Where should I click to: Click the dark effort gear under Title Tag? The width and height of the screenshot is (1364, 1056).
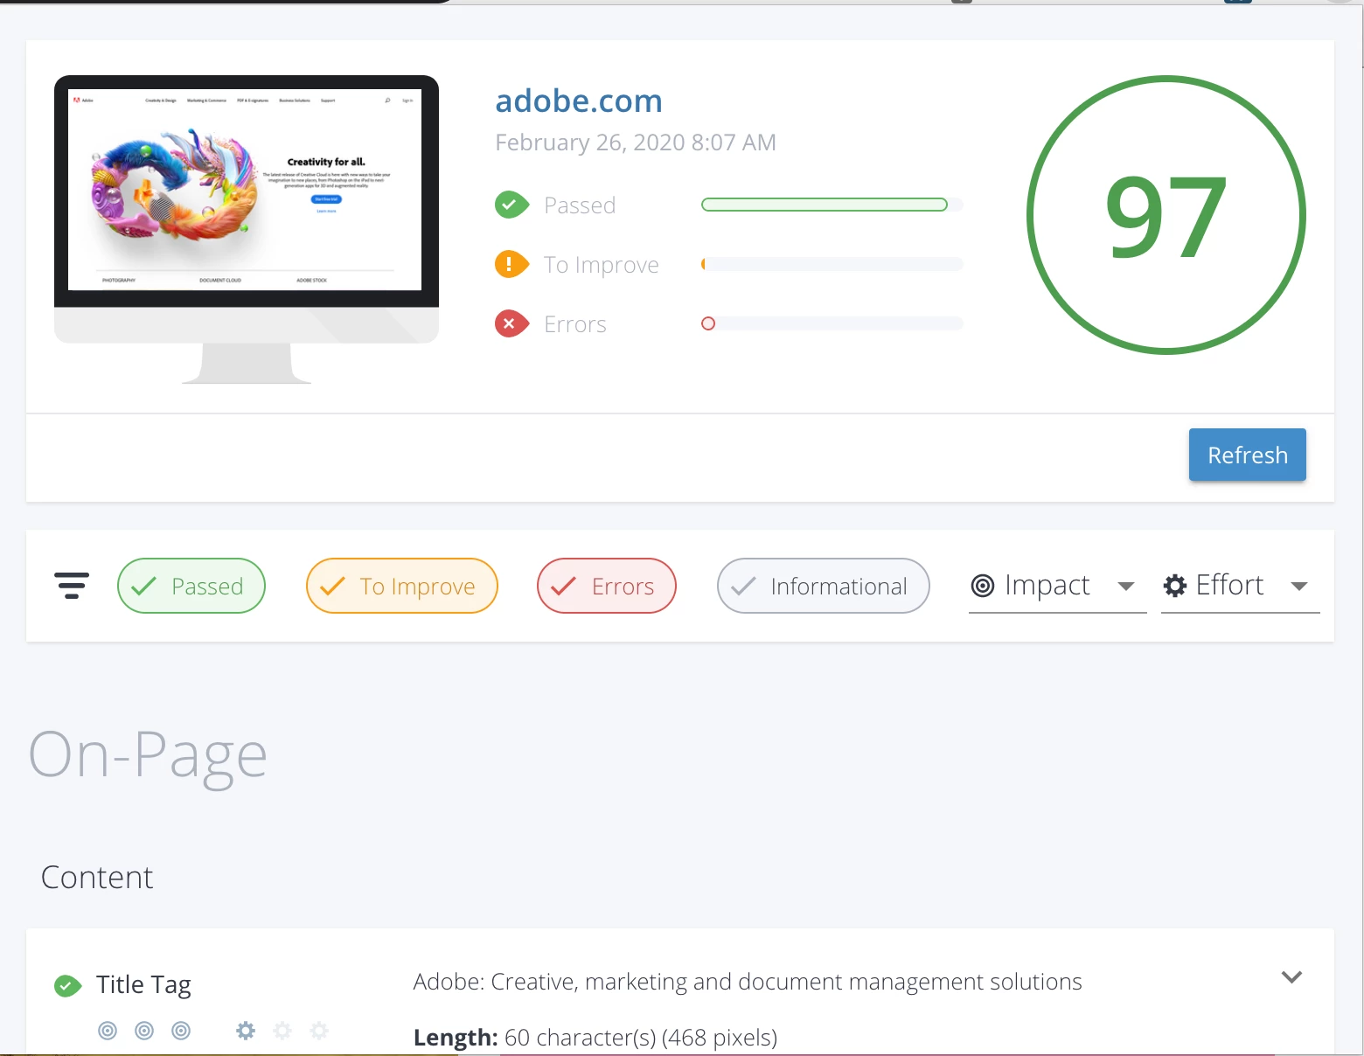pyautogui.click(x=246, y=1031)
